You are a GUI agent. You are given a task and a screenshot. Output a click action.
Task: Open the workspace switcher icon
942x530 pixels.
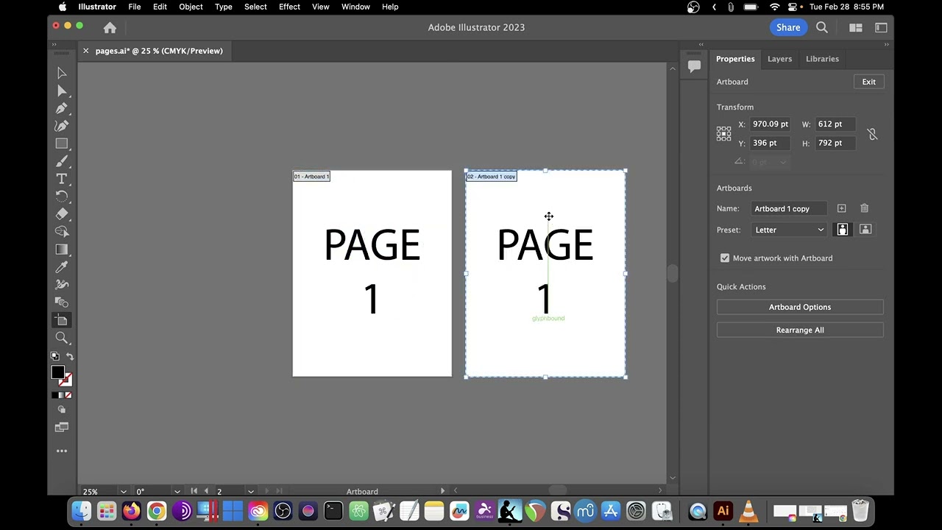881,27
